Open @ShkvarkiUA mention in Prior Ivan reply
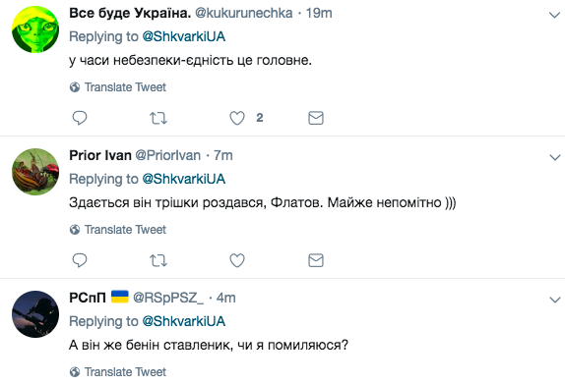This screenshot has width=565, height=384. tap(184, 179)
